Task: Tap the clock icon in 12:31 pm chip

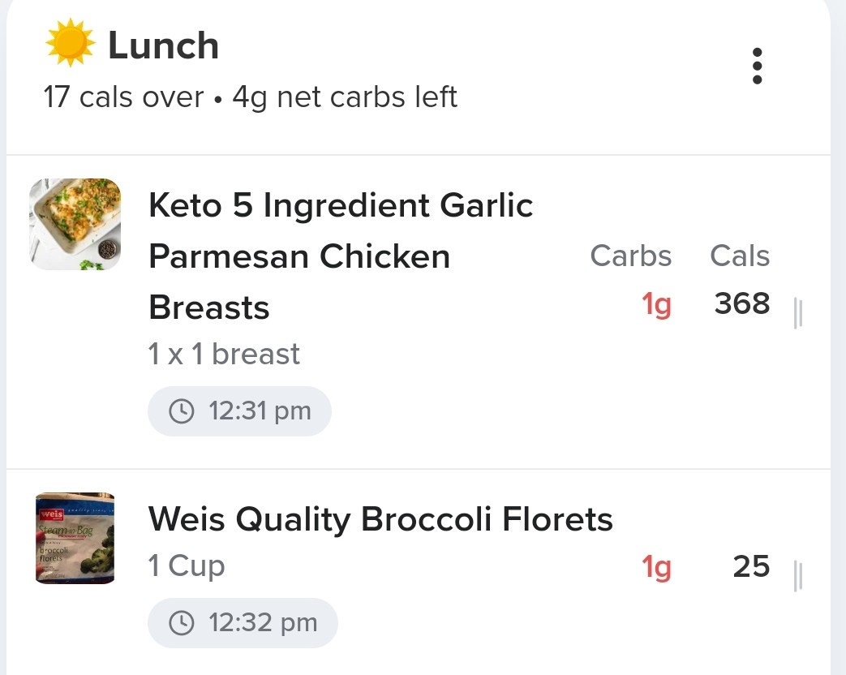Action: (x=182, y=411)
